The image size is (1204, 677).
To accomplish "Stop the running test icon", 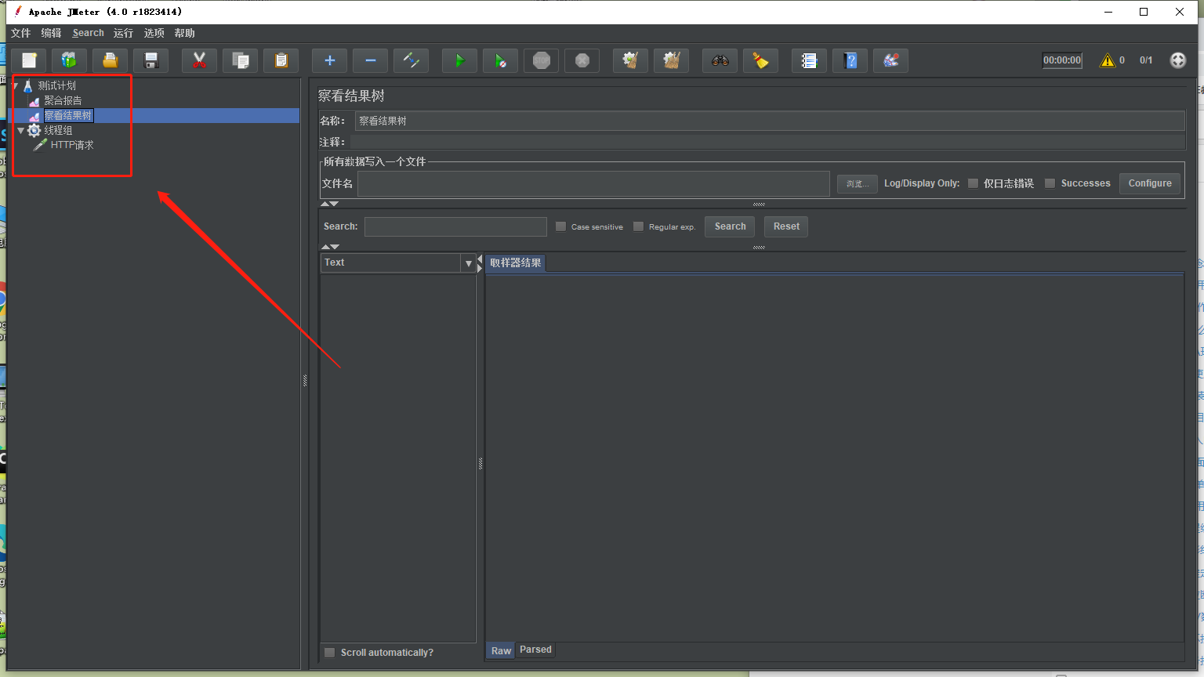I will pos(541,60).
